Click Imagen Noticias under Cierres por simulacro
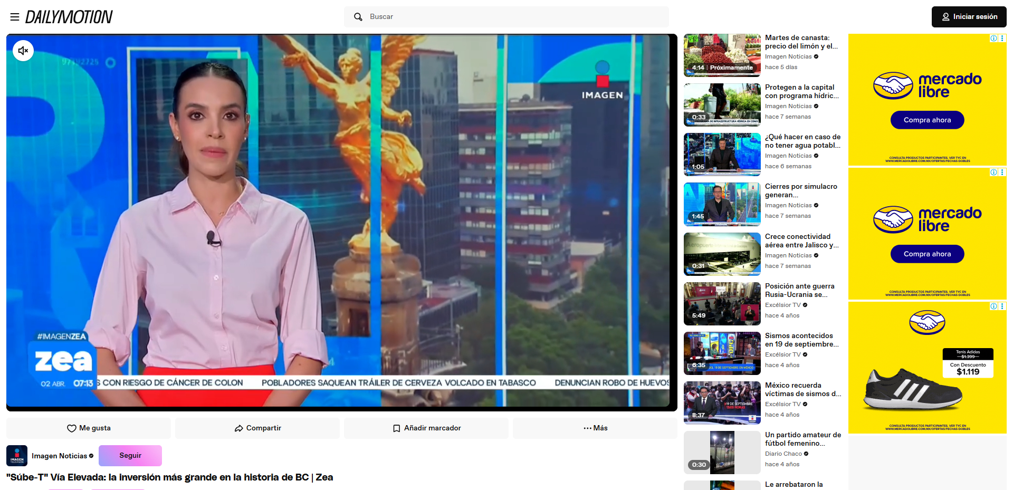1013x490 pixels. pos(788,206)
